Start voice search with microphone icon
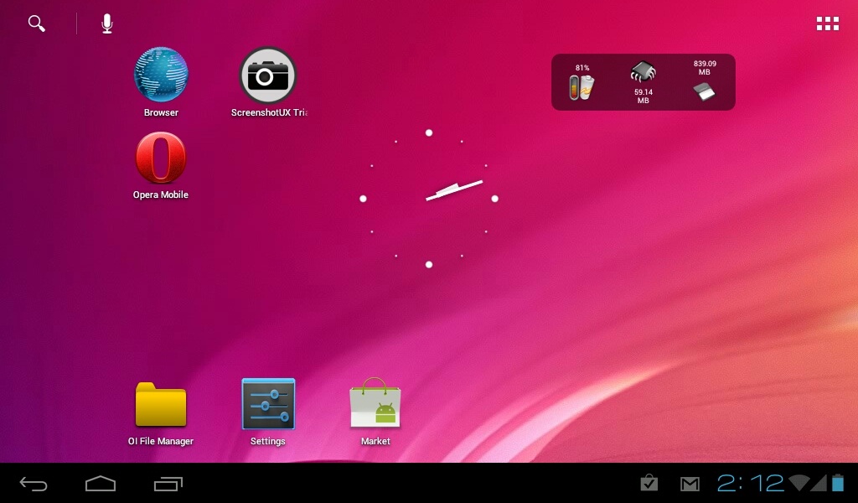858x503 pixels. (x=107, y=23)
